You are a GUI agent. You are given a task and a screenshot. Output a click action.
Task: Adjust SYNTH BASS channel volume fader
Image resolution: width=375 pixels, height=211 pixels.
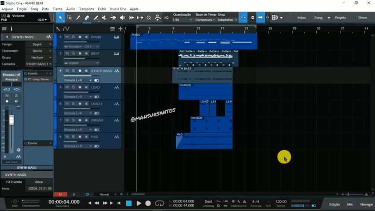pyautogui.click(x=11, y=120)
